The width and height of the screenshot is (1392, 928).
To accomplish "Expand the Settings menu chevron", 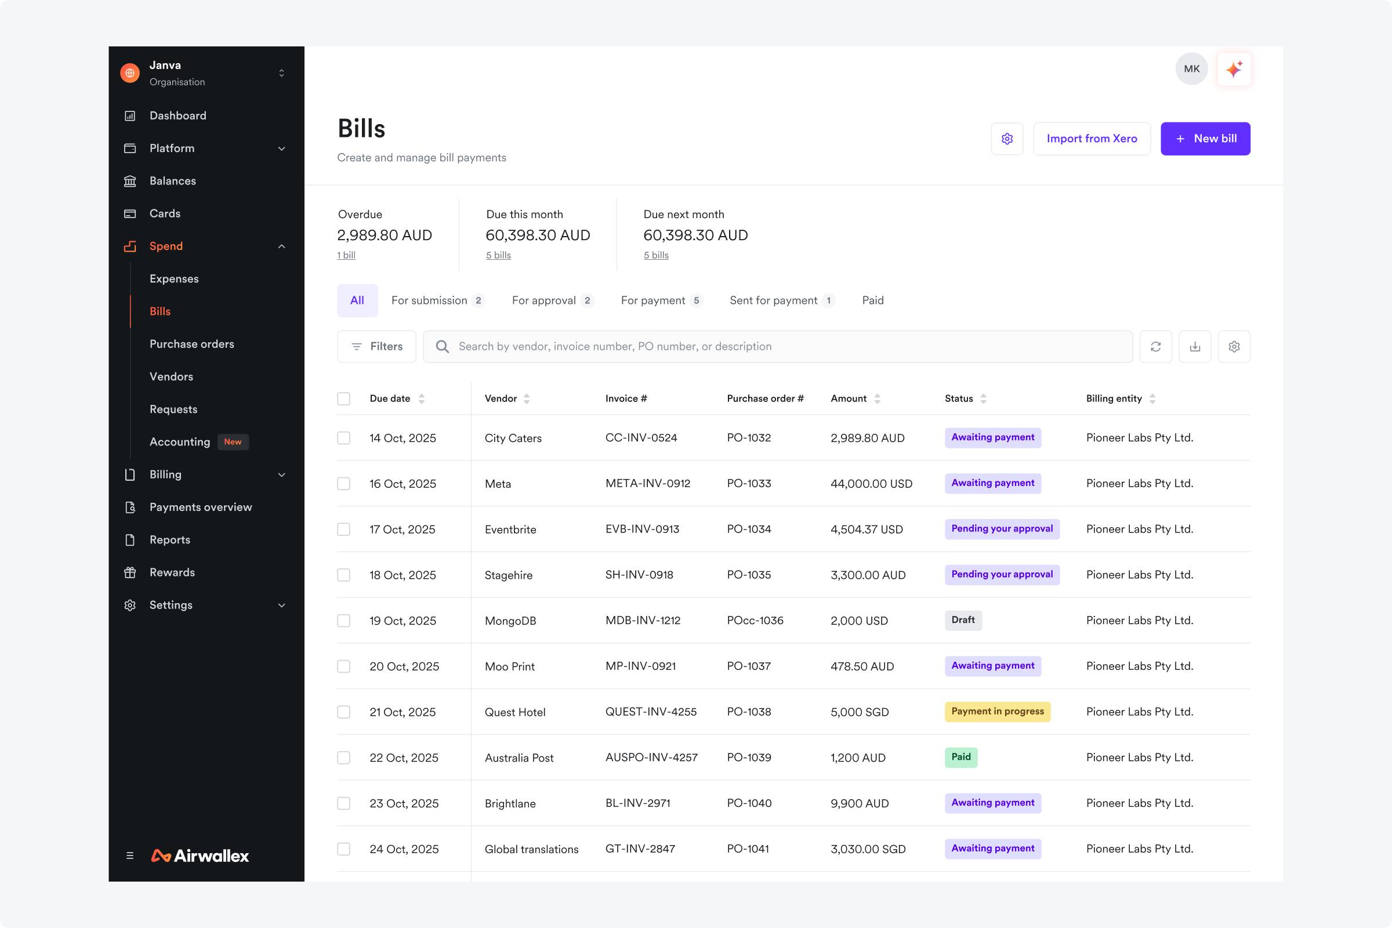I will tap(282, 605).
